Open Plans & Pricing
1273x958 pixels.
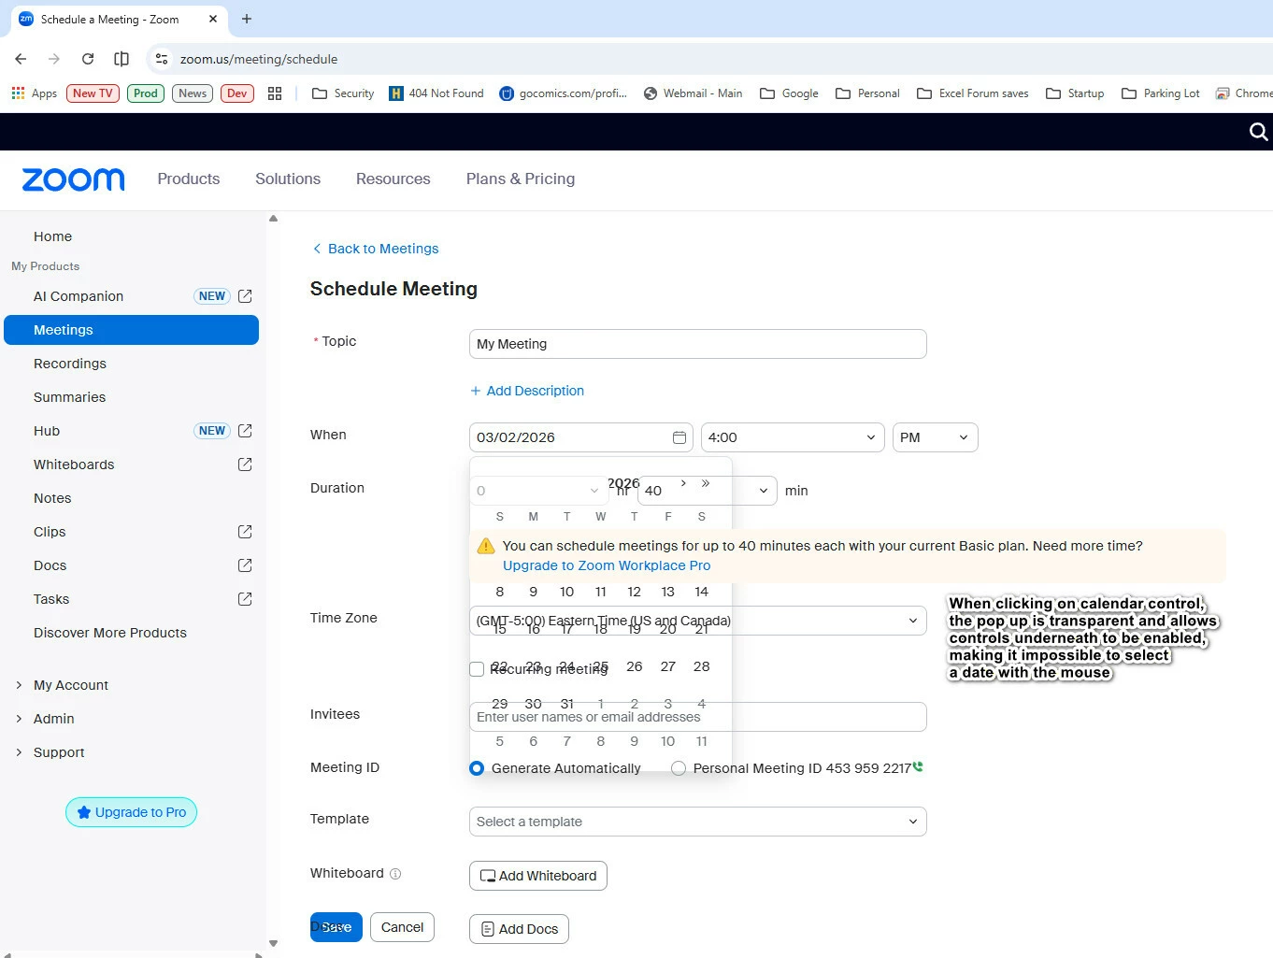(521, 179)
